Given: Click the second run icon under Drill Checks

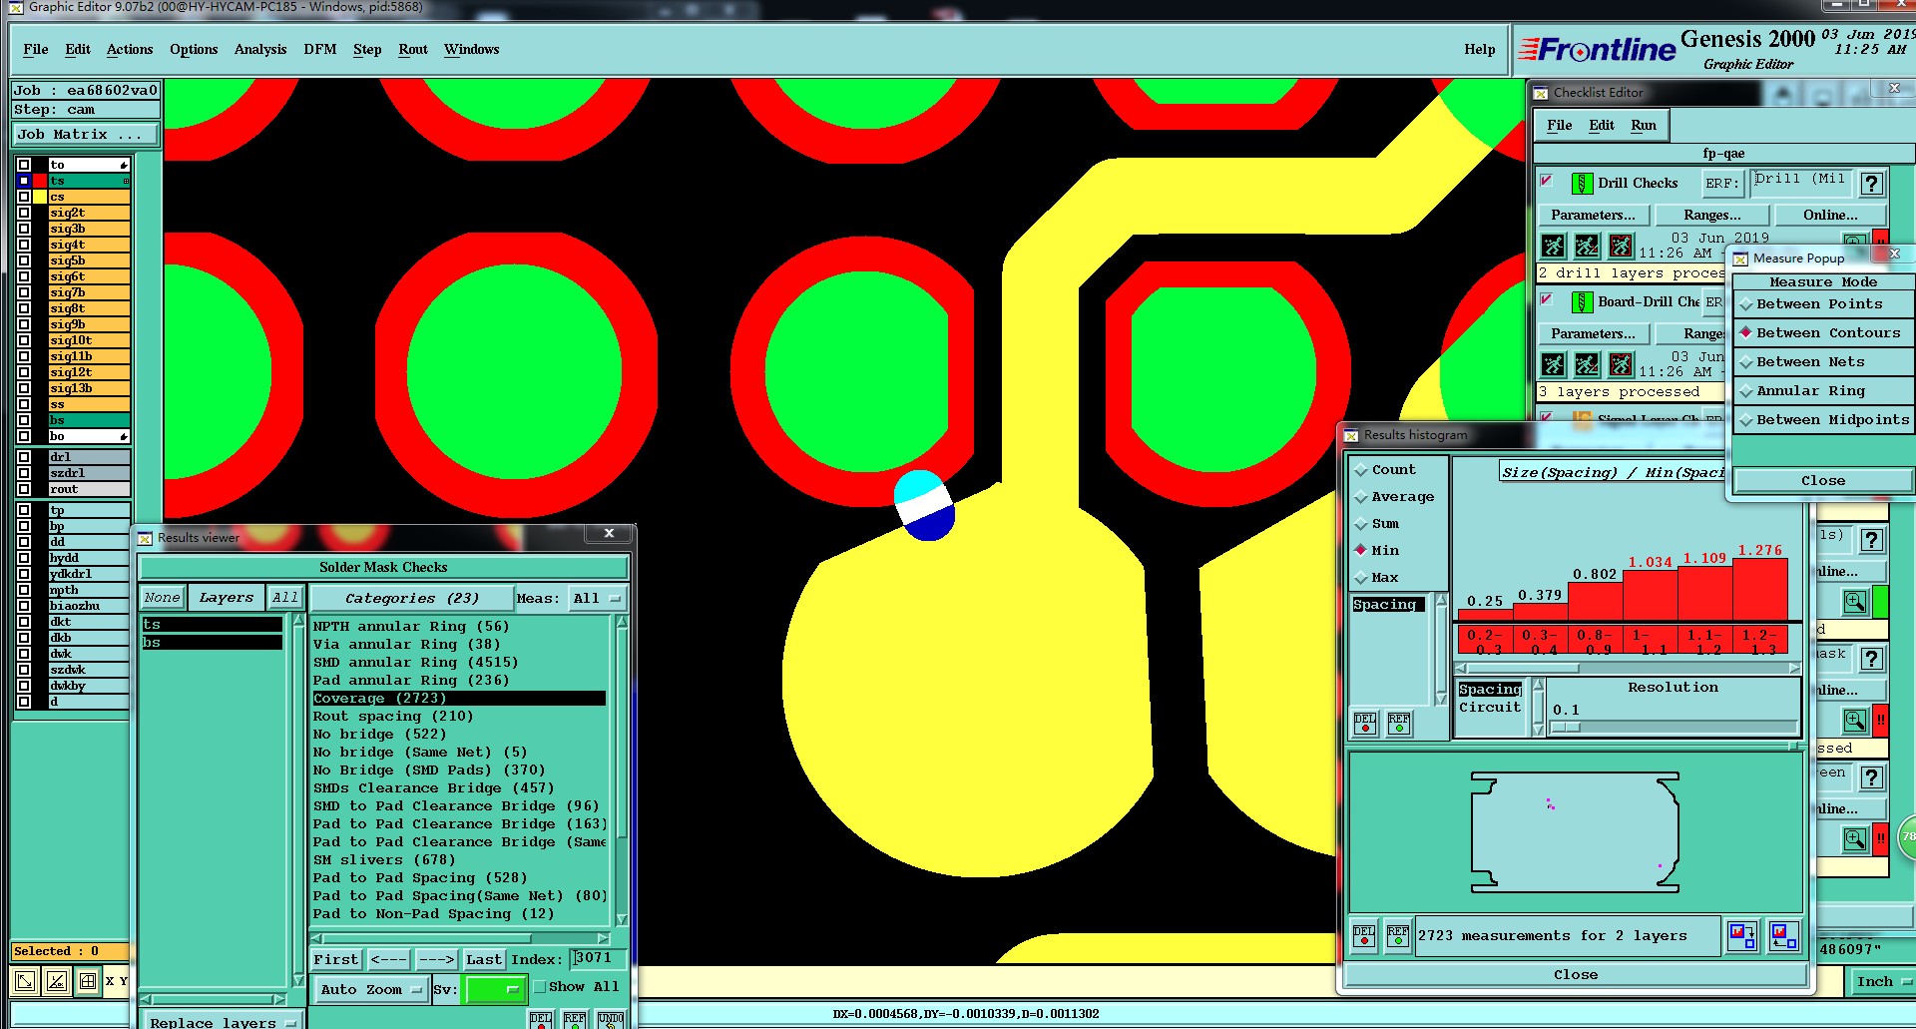Looking at the screenshot, I should pos(1587,246).
